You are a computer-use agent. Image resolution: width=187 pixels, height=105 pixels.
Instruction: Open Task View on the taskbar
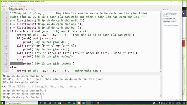tap(45, 103)
